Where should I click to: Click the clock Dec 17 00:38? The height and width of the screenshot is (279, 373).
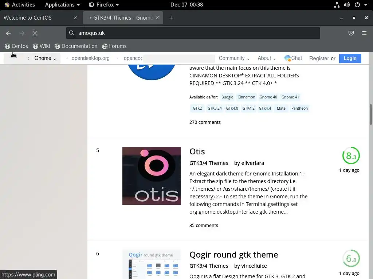click(186, 5)
